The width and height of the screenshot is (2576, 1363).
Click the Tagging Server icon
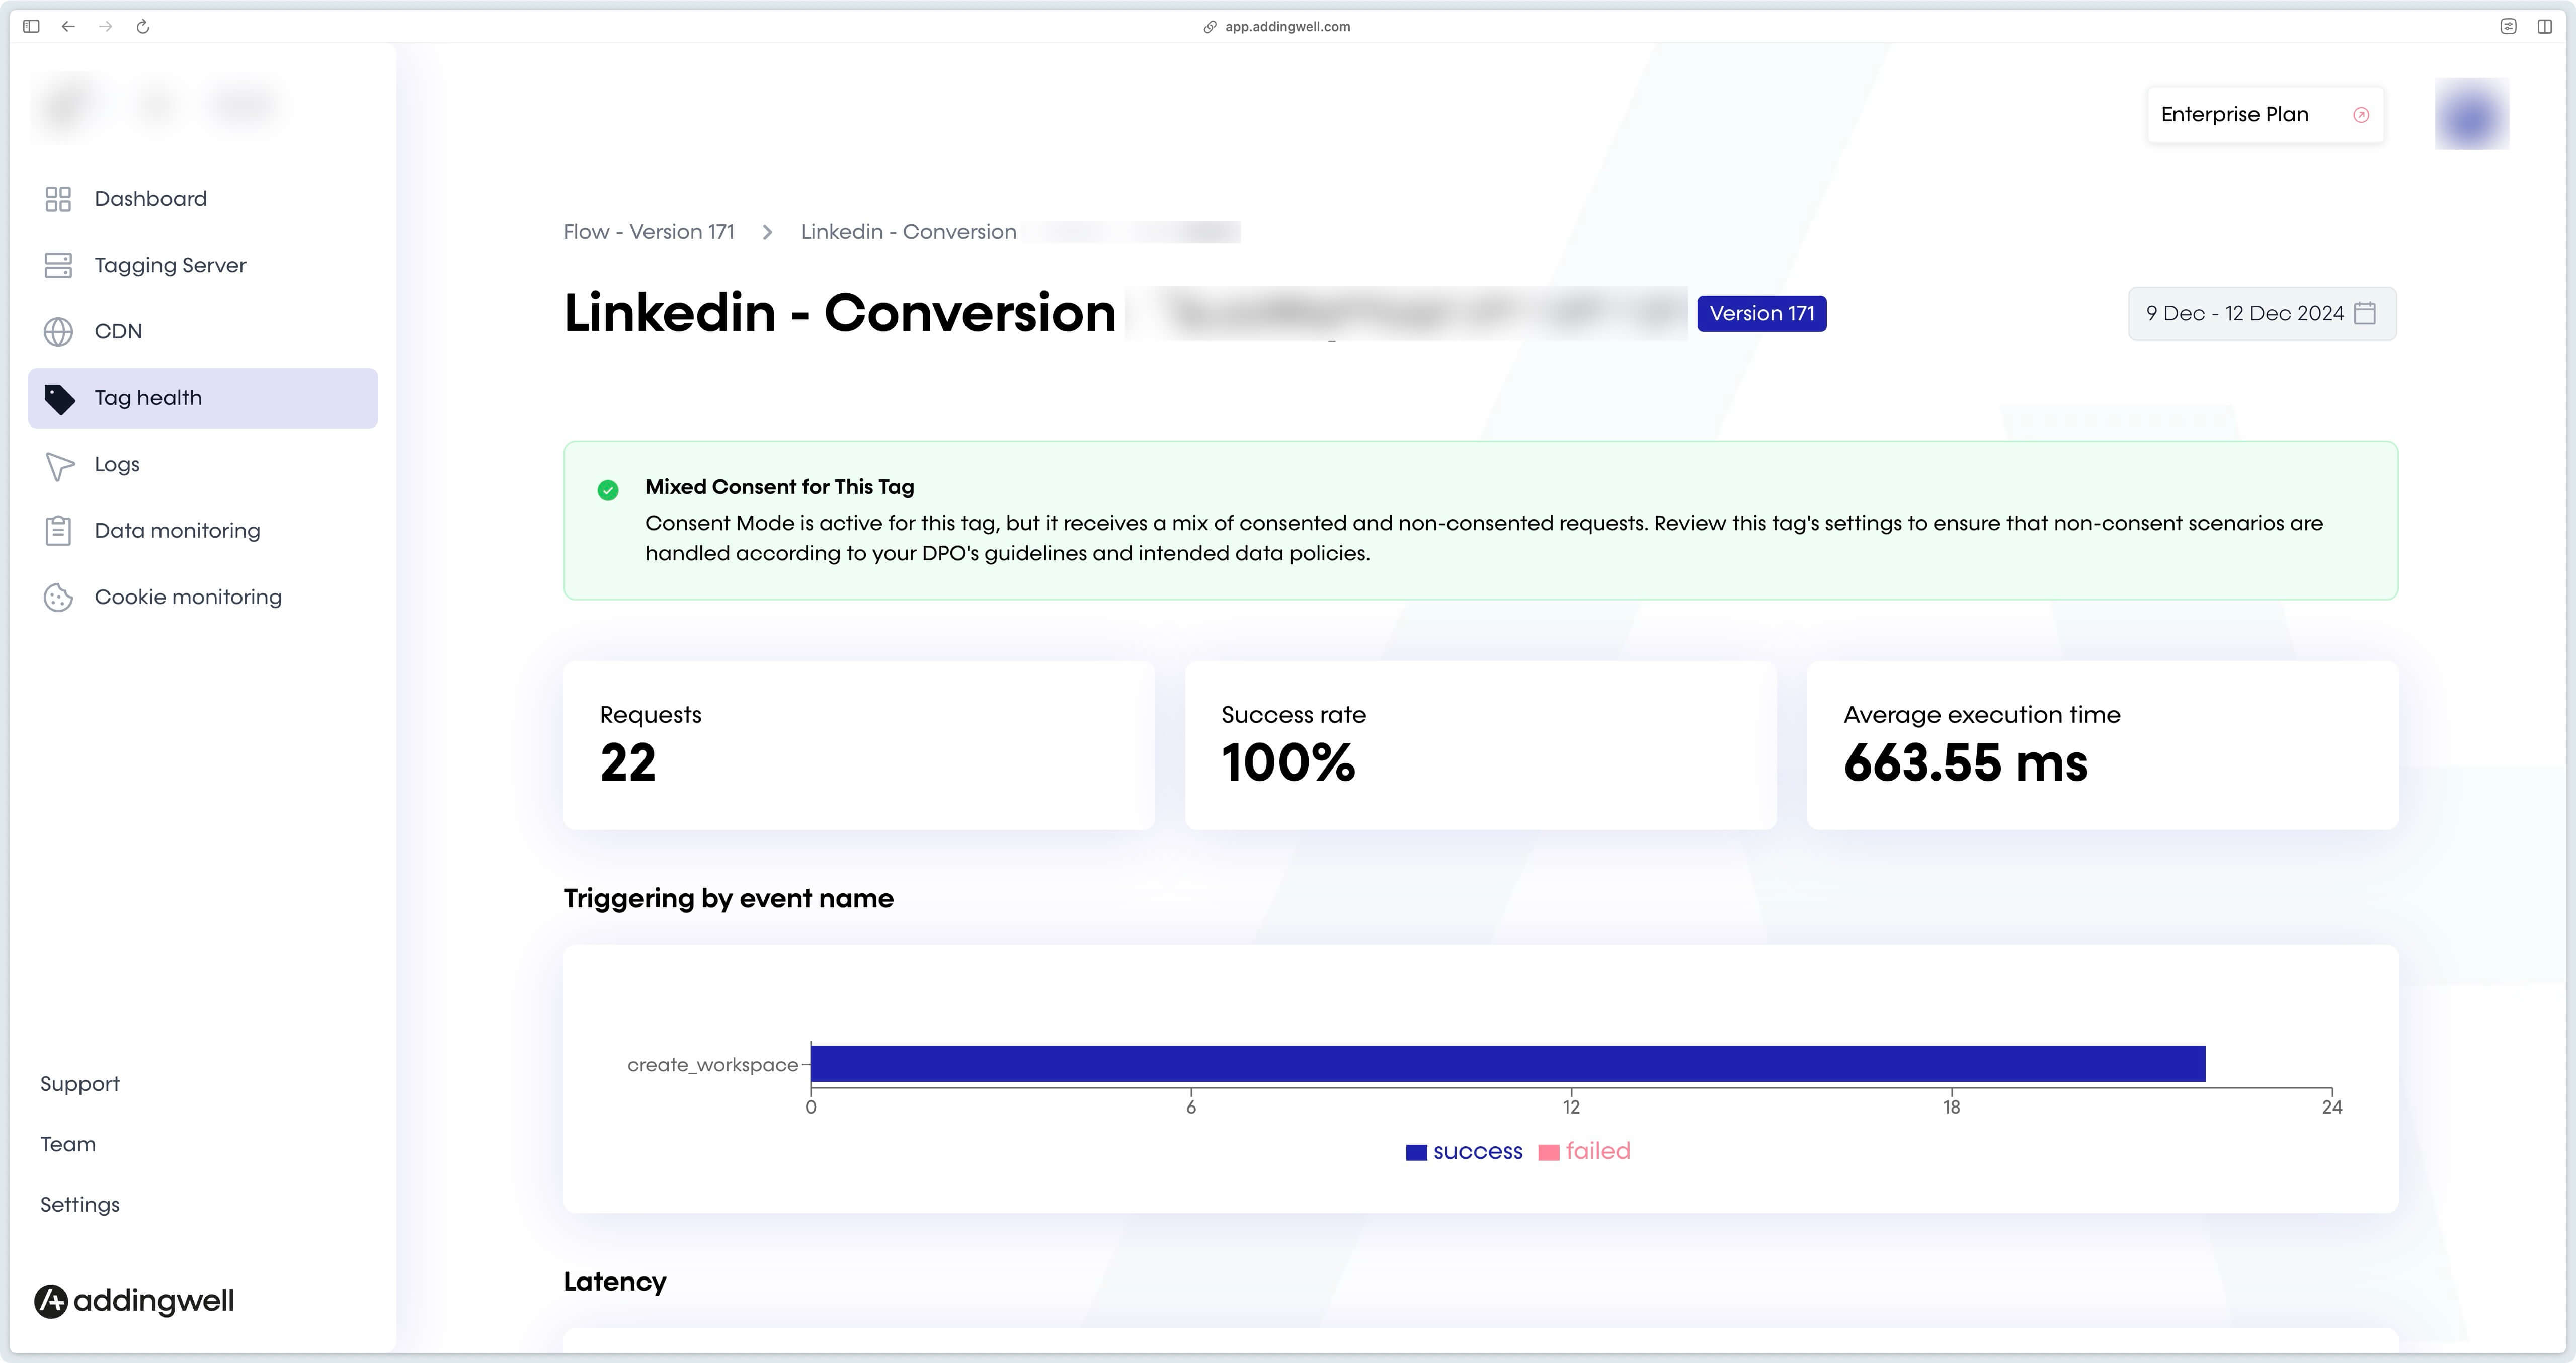click(58, 265)
